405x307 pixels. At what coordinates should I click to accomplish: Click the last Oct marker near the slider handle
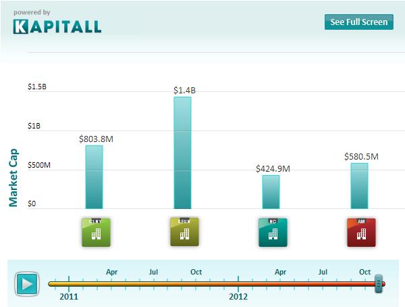pyautogui.click(x=364, y=272)
